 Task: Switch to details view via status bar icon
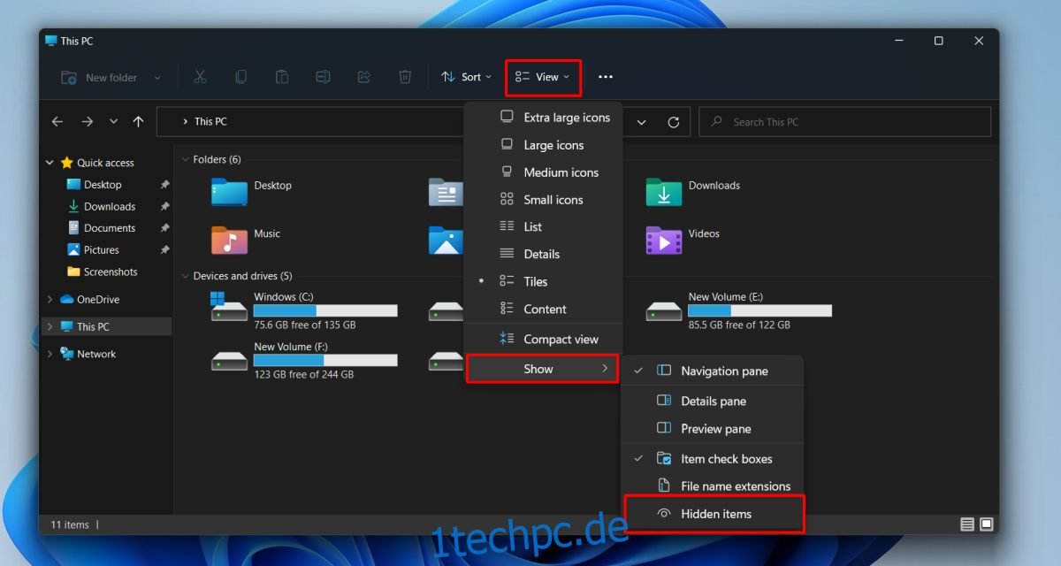pos(967,524)
